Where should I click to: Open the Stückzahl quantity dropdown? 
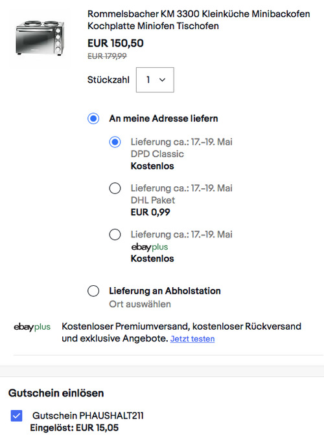tap(155, 80)
